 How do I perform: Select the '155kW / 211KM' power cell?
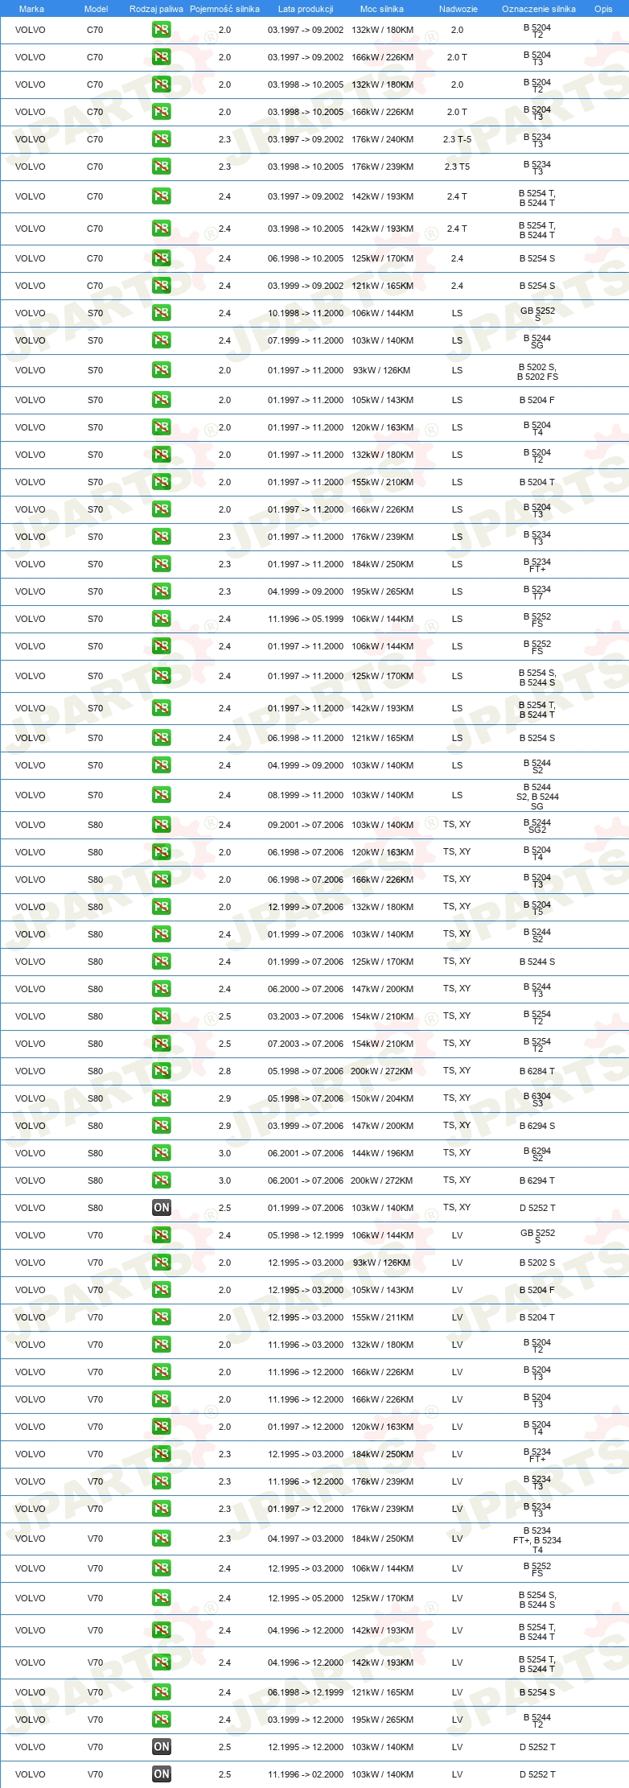click(383, 1317)
